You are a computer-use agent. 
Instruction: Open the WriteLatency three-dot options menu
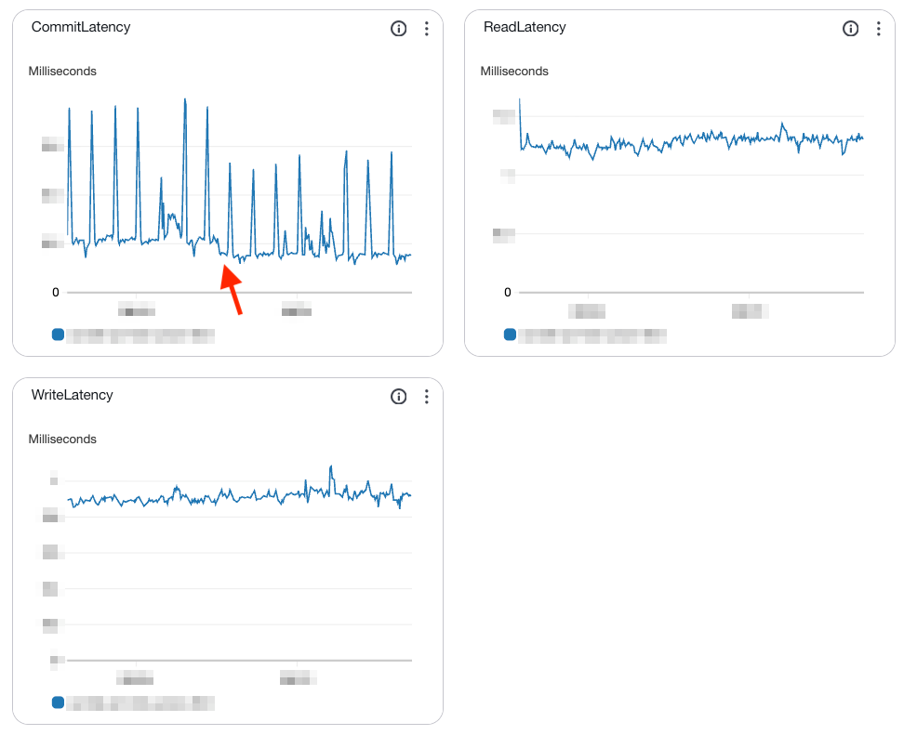427,396
